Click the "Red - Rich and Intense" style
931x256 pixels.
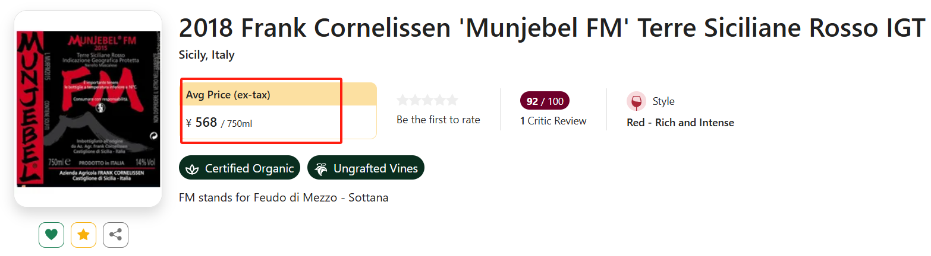pyautogui.click(x=680, y=123)
